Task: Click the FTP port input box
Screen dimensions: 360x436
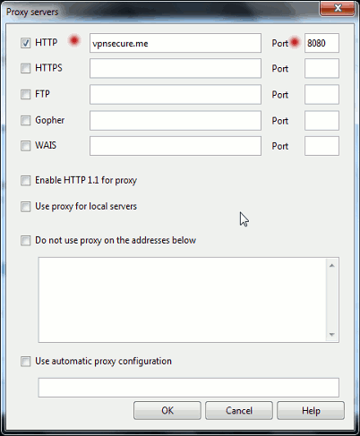Action: 321,95
